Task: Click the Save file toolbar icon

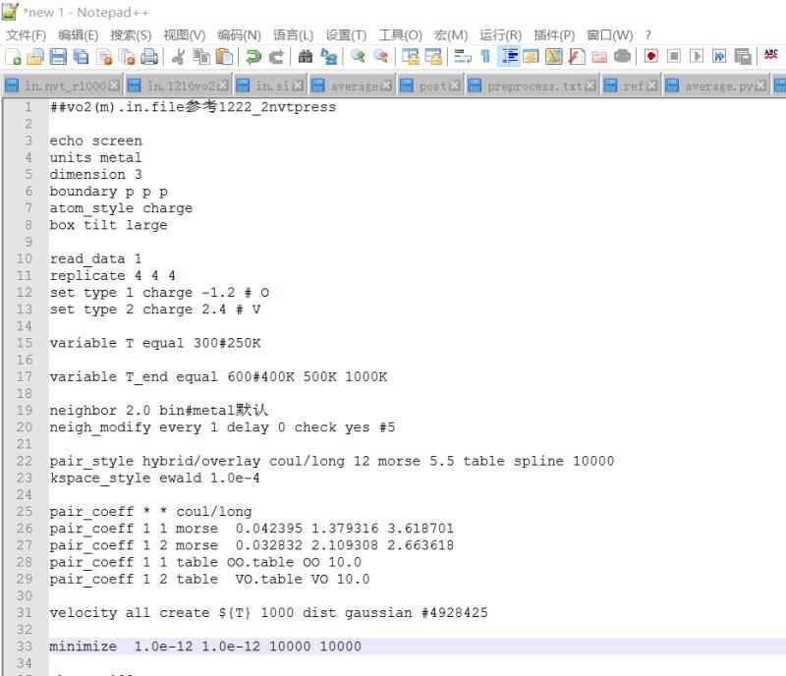Action: pos(58,57)
